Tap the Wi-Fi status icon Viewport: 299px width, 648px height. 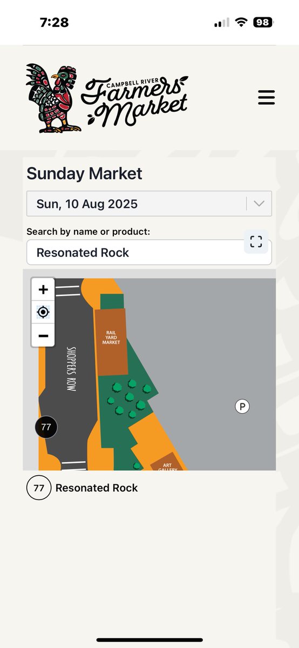pyautogui.click(x=241, y=23)
